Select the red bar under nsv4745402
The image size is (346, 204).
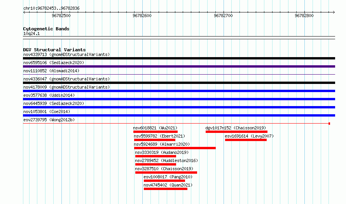[x=166, y=189]
